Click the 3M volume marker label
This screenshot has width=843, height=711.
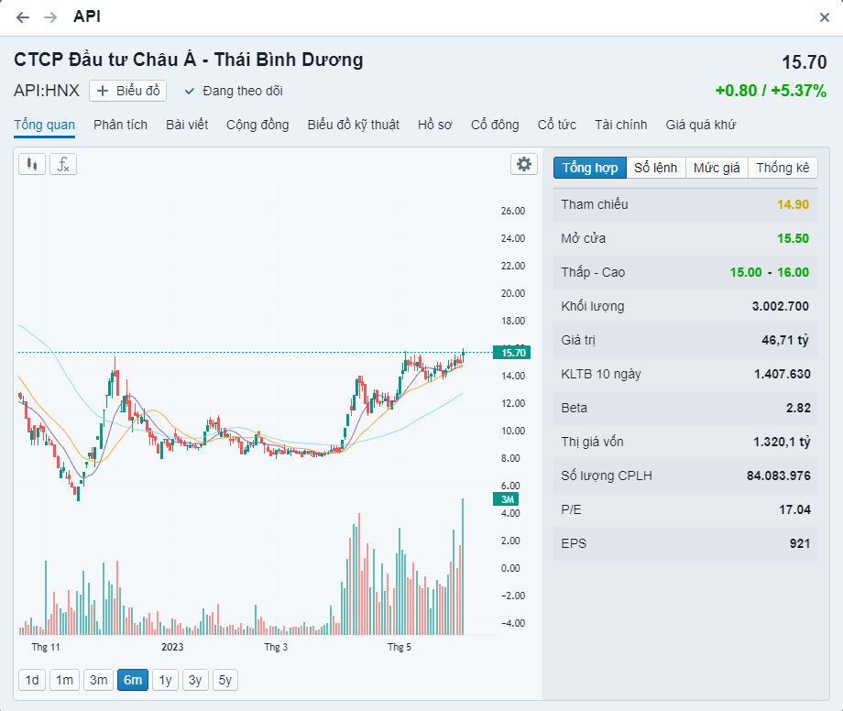506,498
